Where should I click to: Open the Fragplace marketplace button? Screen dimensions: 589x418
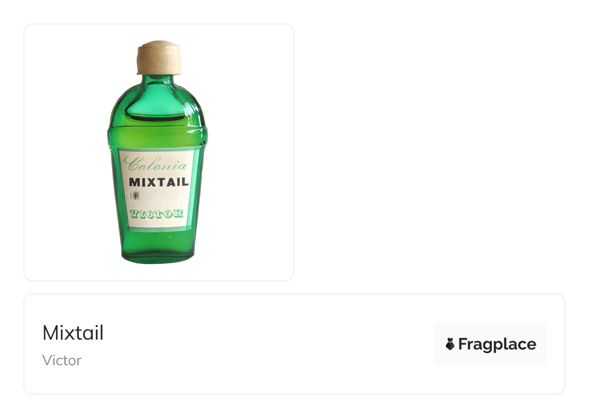(x=490, y=344)
